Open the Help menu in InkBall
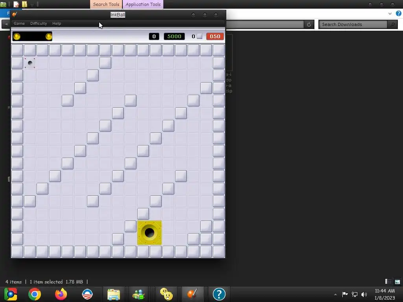This screenshot has height=302, width=403. point(57,23)
